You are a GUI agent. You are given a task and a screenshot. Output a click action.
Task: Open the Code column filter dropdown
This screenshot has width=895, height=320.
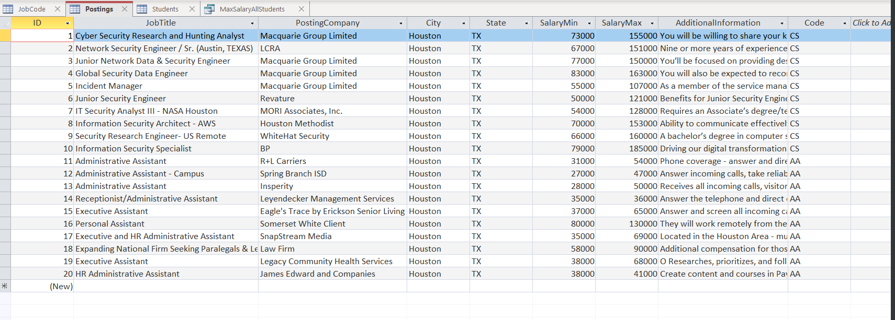coord(845,23)
